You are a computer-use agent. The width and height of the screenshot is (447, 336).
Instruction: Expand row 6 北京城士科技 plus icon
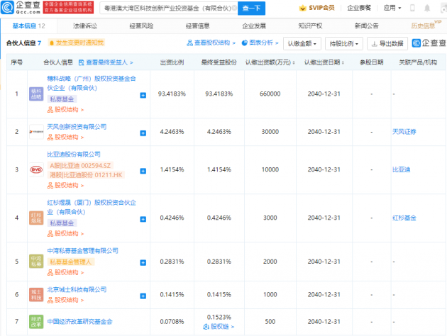pos(143,296)
